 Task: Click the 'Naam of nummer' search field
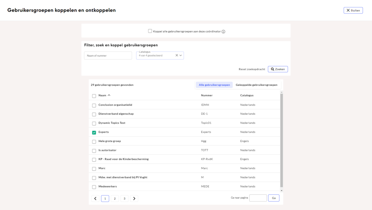[108, 56]
